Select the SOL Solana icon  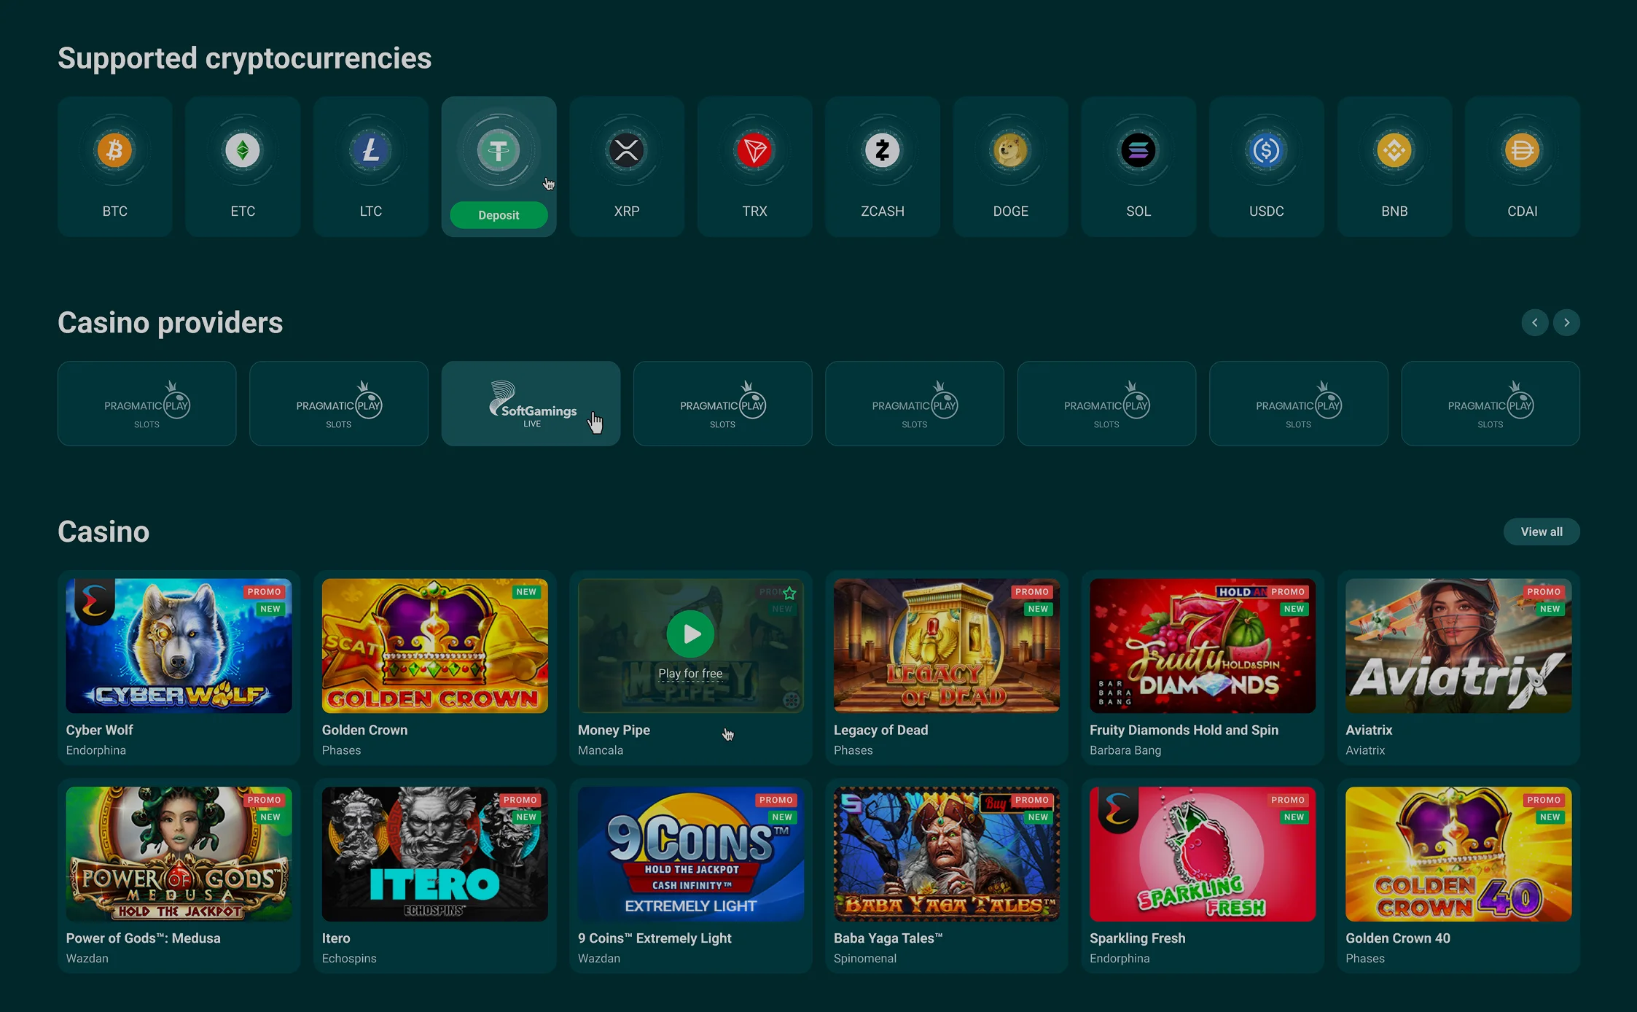point(1138,151)
